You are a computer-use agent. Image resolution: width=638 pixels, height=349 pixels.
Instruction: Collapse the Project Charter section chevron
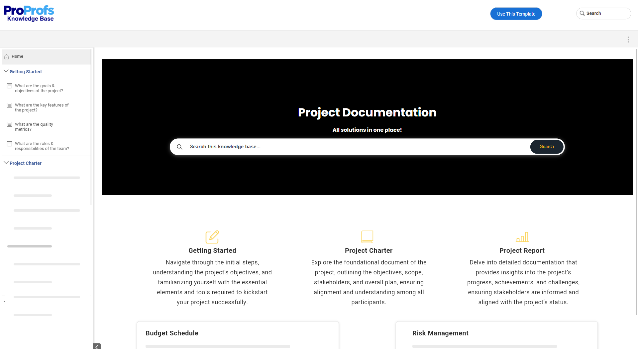pos(6,163)
